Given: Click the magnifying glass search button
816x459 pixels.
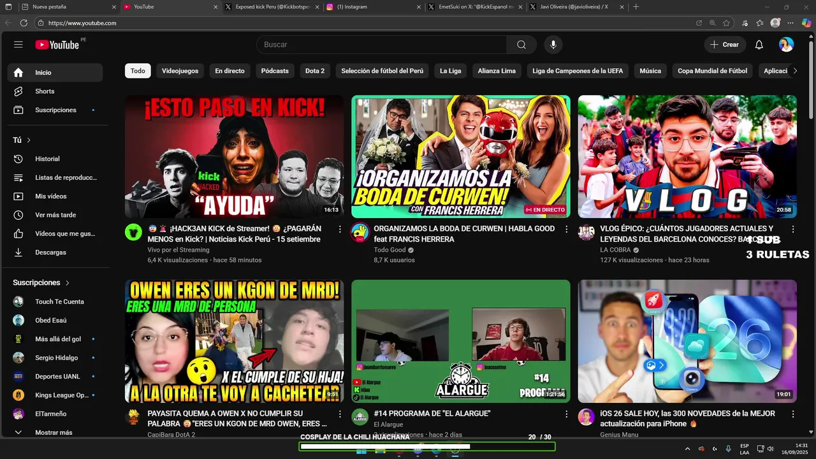Looking at the screenshot, I should (521, 45).
